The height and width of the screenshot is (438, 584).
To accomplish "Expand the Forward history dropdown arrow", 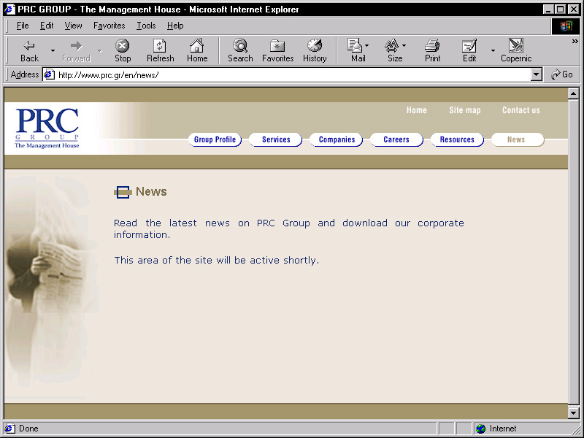I will pyautogui.click(x=100, y=50).
